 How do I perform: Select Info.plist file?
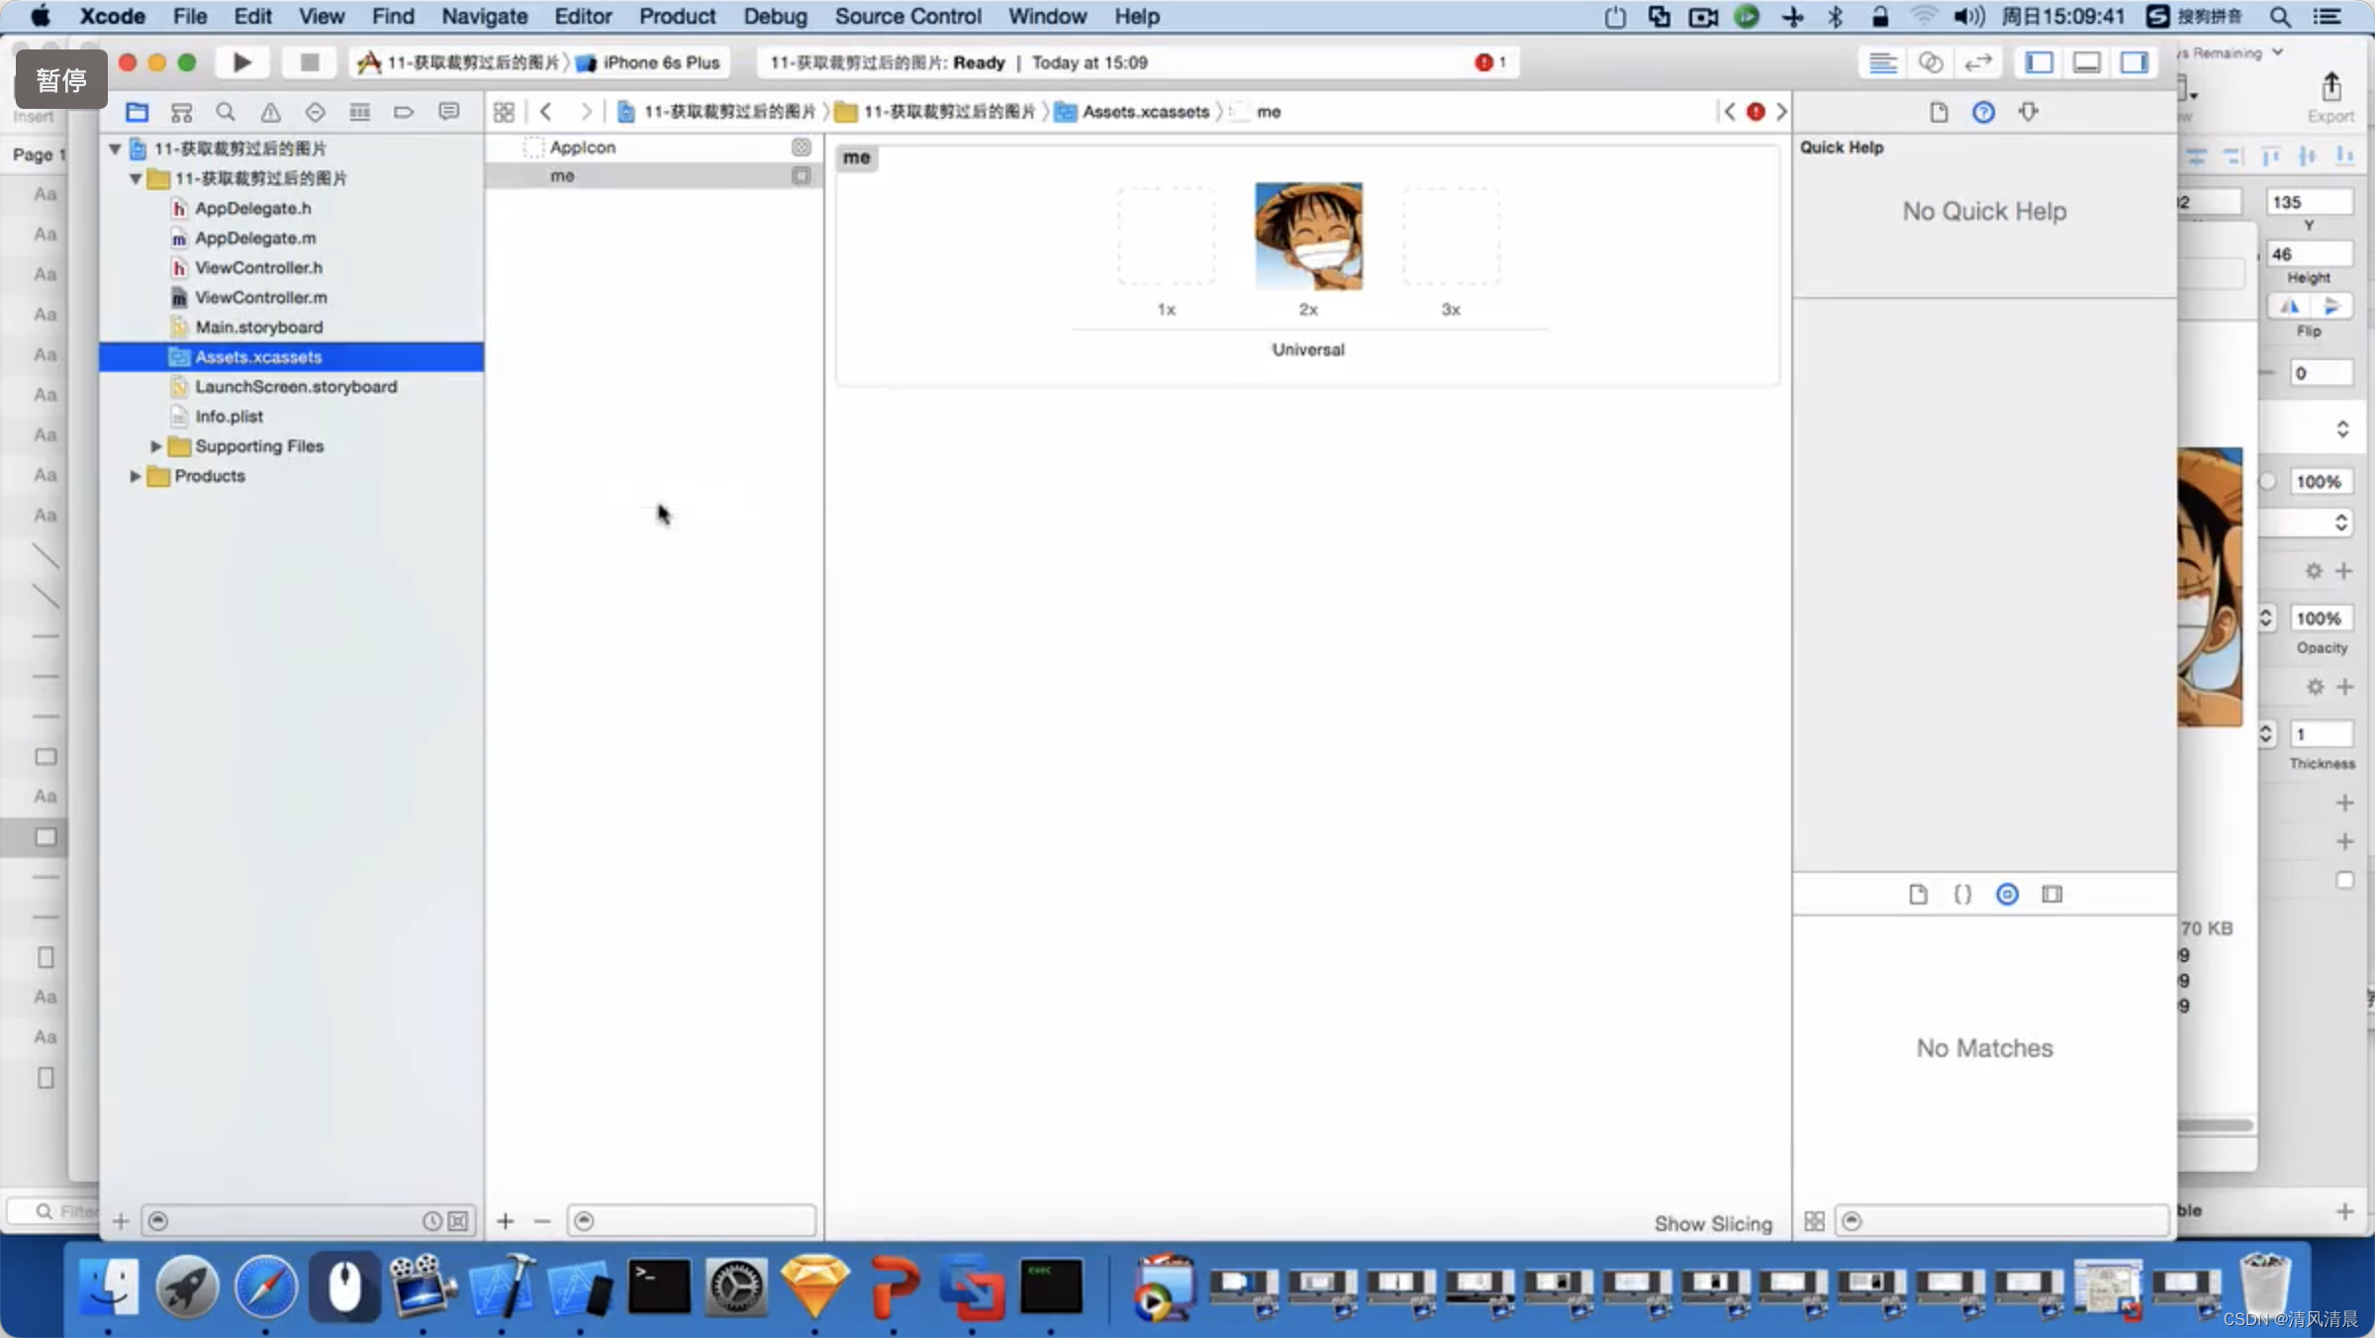pyautogui.click(x=229, y=417)
